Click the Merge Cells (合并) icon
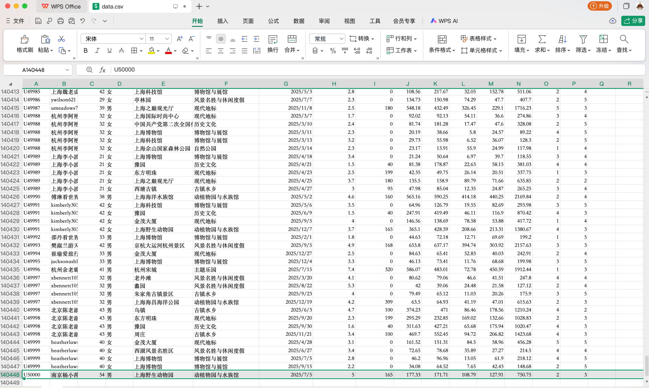This screenshot has width=649, height=388. coord(292,44)
